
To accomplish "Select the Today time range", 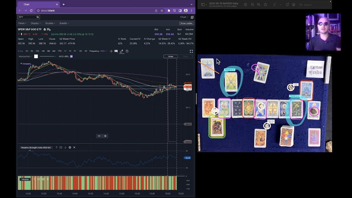I will pyautogui.click(x=20, y=51).
